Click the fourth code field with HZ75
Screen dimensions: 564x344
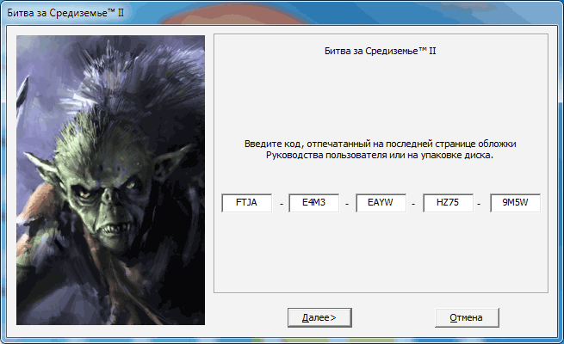click(448, 204)
